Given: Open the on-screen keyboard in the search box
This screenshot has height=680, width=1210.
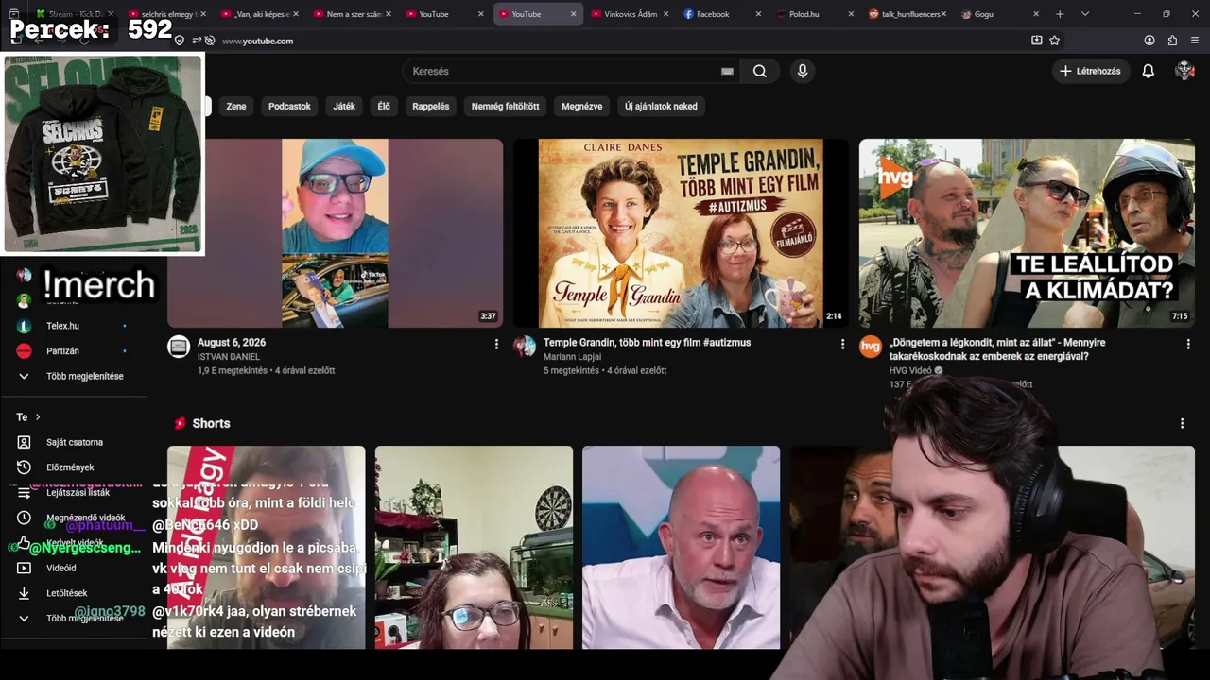Looking at the screenshot, I should [727, 71].
